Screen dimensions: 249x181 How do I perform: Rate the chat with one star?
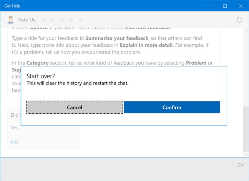[x=43, y=20]
